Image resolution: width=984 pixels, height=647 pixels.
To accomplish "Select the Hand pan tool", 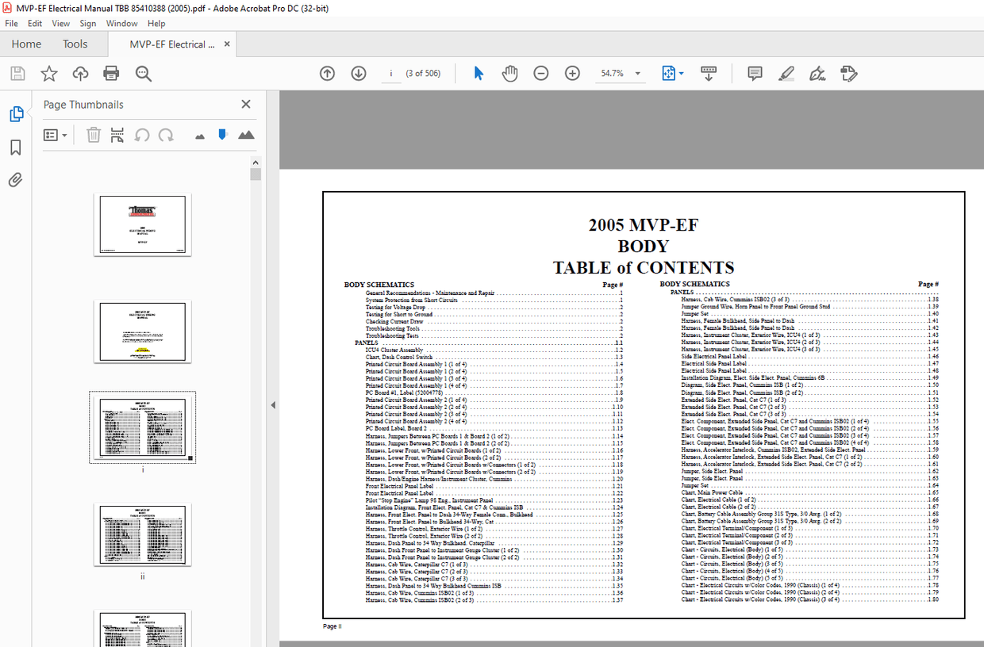I will pos(509,73).
